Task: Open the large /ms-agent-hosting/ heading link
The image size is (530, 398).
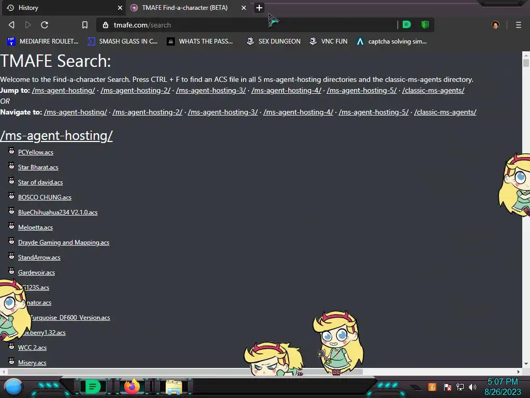Action: (x=56, y=136)
